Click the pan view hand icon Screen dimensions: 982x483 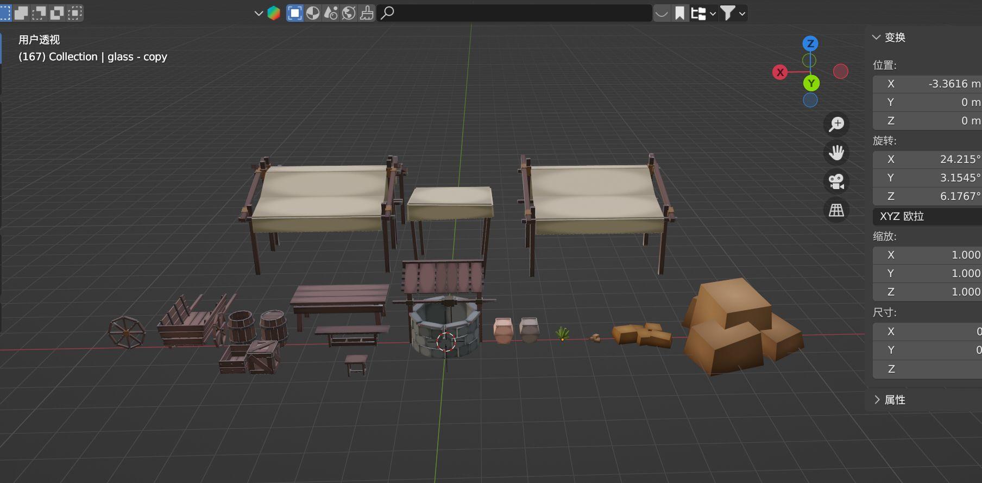tap(836, 153)
